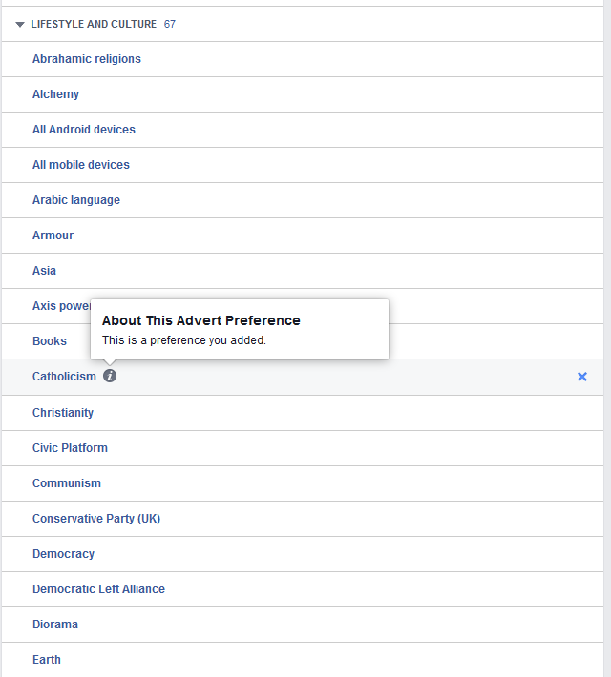Select the Democracy preference link

coord(63,554)
